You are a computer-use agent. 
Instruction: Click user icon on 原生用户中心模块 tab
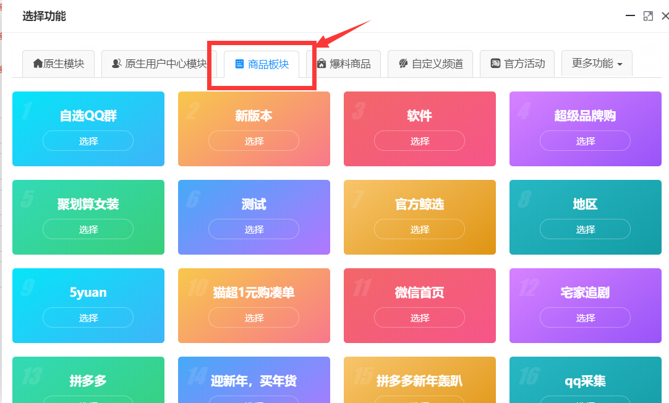[x=116, y=64]
